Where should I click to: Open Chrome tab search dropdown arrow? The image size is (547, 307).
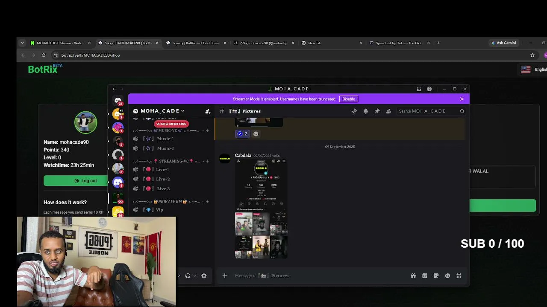coord(22,43)
